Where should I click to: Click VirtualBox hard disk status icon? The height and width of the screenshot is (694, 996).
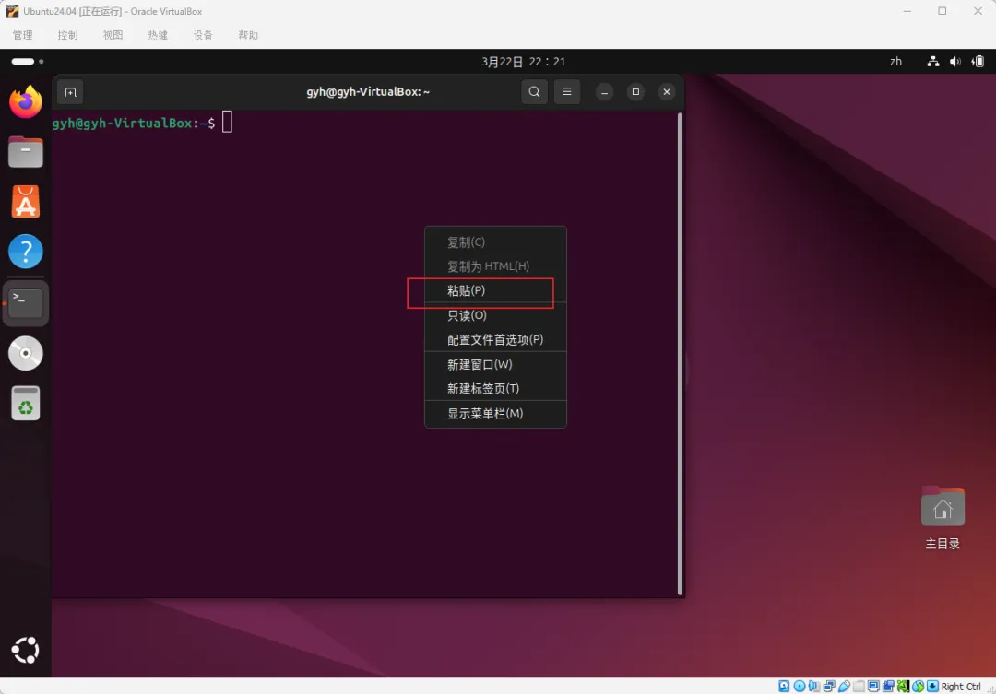(x=784, y=686)
